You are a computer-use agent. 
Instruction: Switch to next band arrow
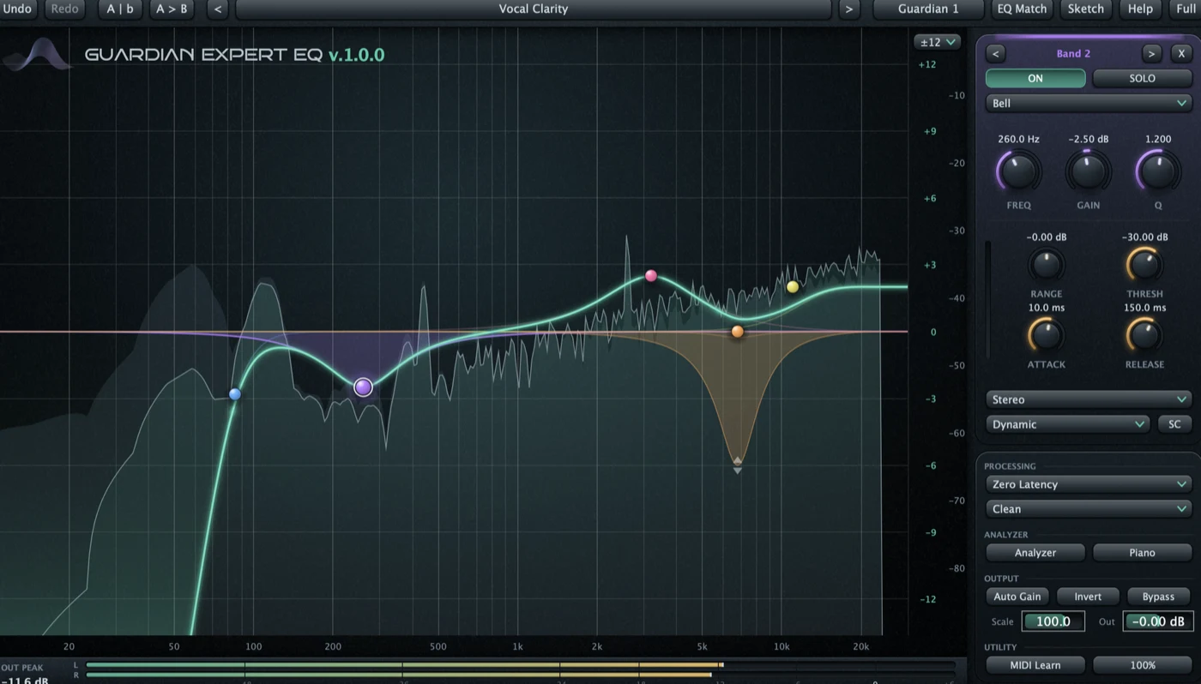pos(1151,53)
